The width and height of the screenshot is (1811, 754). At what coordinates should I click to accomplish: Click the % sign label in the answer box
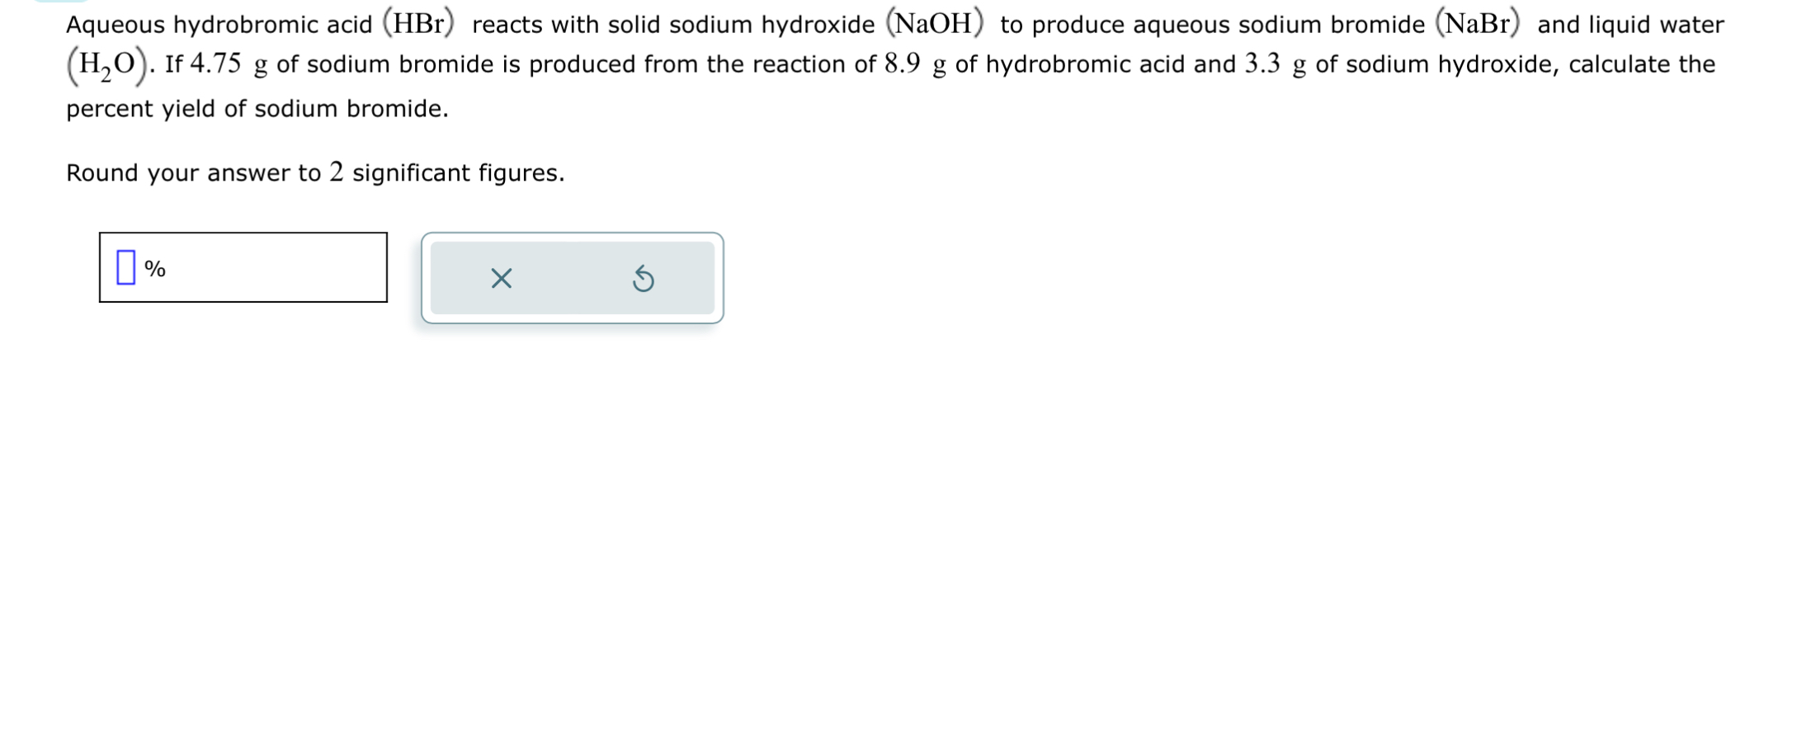tap(155, 269)
